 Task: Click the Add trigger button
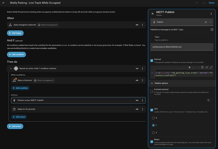(x=15, y=33)
